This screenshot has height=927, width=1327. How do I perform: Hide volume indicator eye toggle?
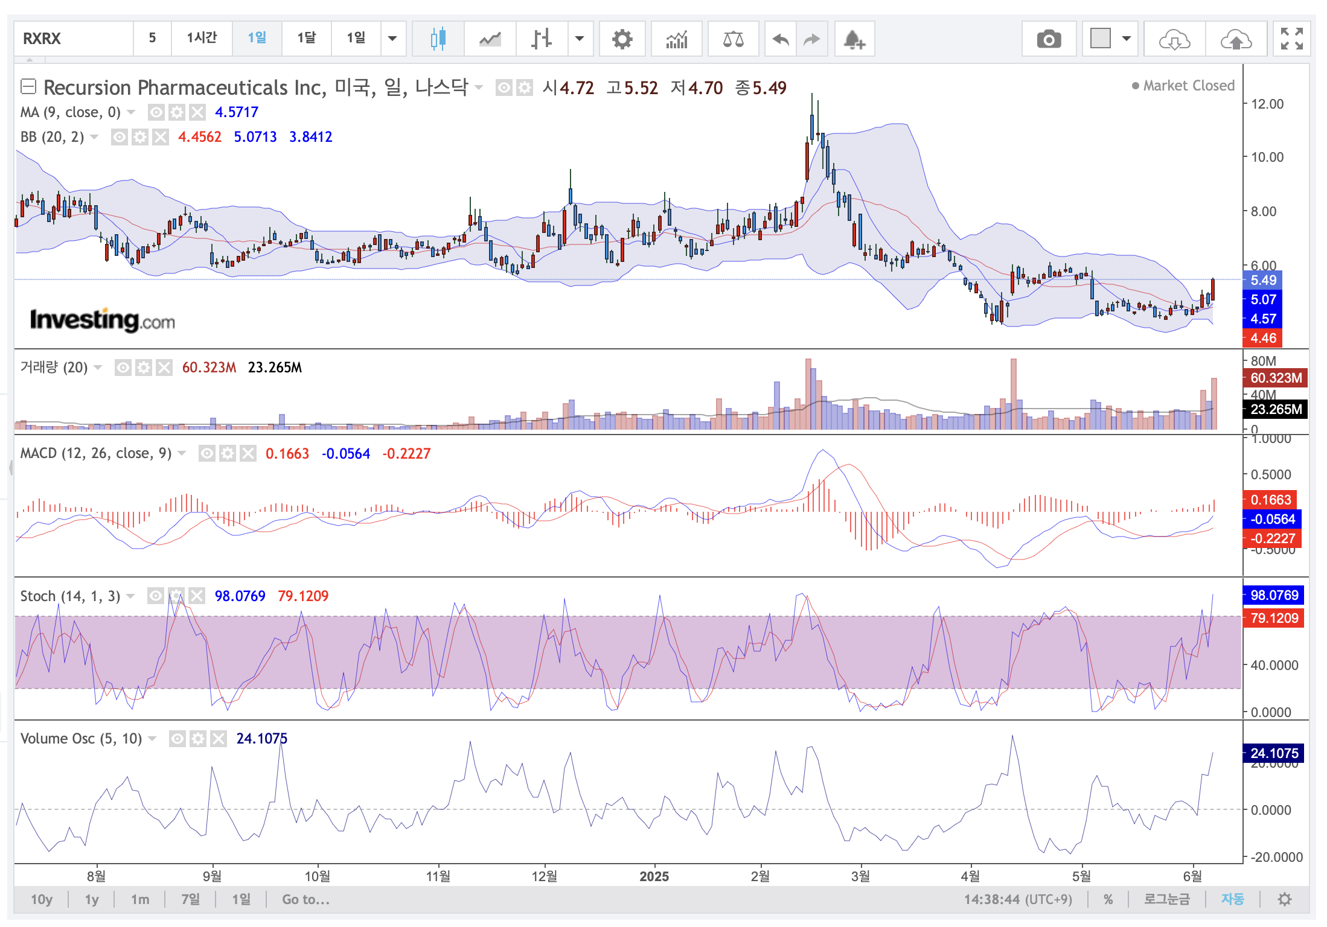click(x=123, y=368)
